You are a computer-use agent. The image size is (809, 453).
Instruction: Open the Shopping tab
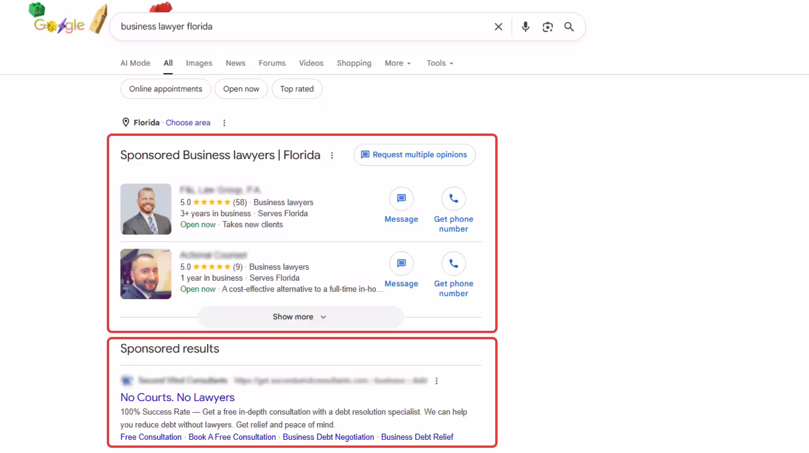pos(354,63)
